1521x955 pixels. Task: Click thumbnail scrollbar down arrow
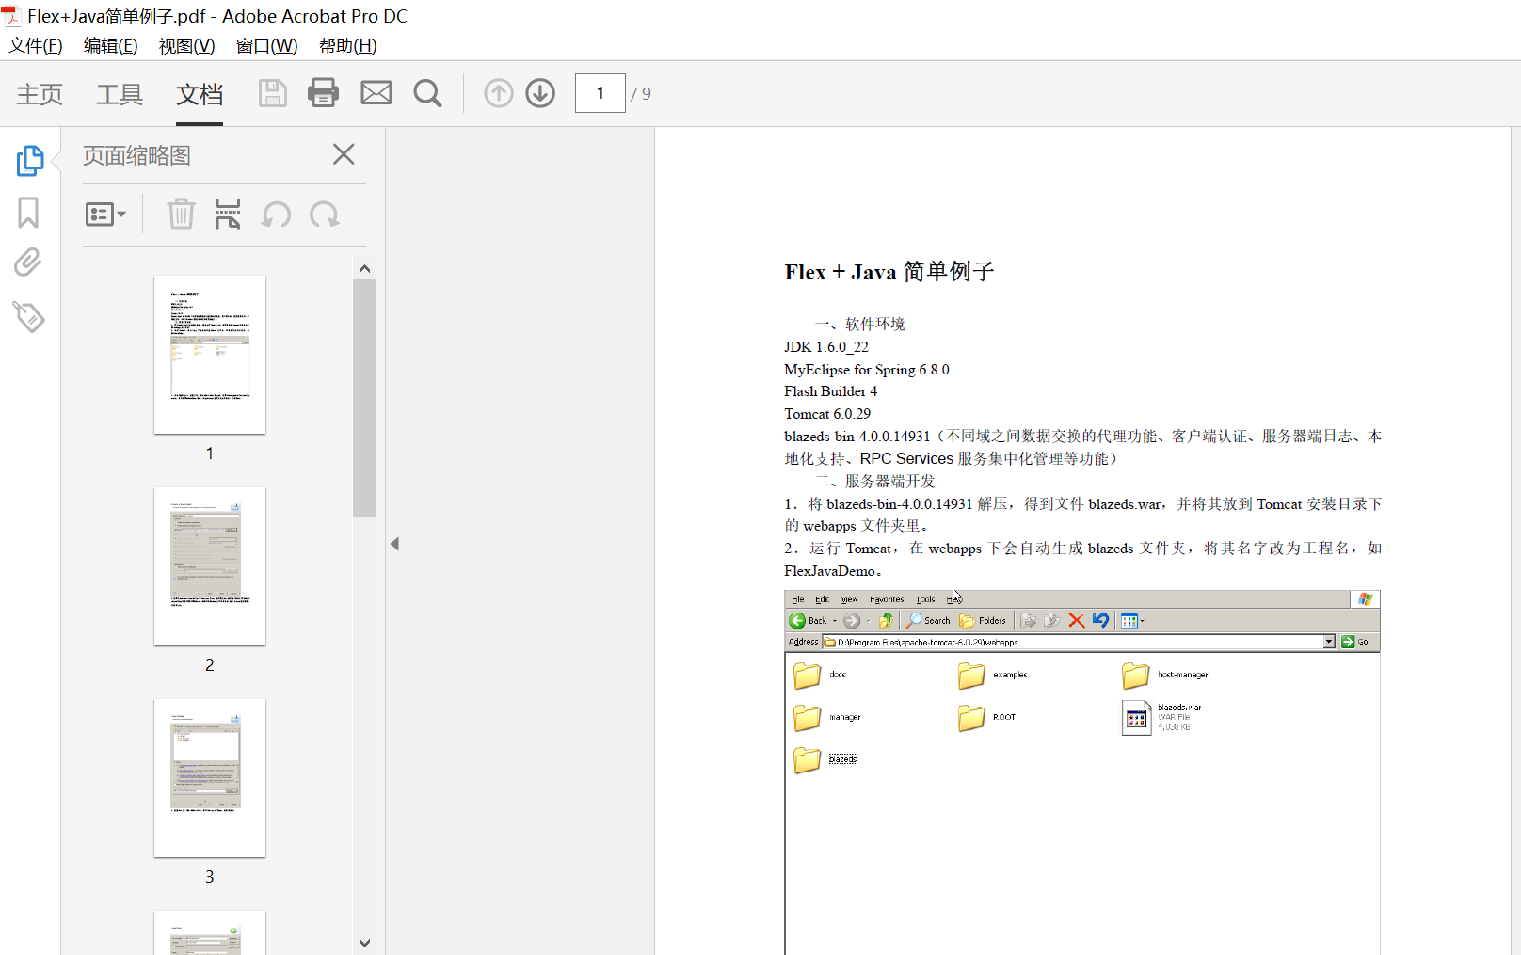click(365, 943)
